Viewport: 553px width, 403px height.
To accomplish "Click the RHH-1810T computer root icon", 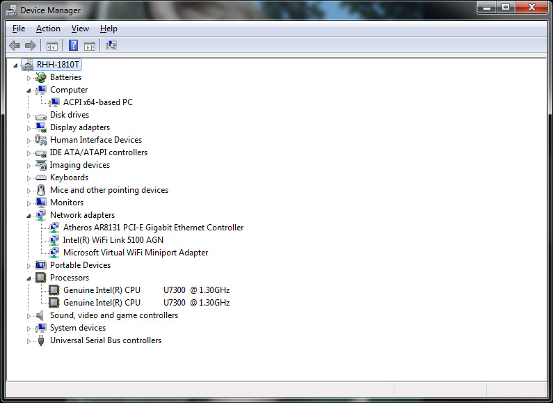I will coord(28,65).
